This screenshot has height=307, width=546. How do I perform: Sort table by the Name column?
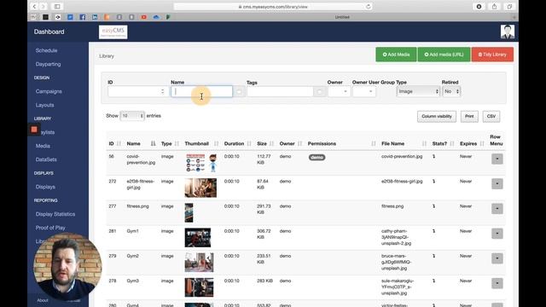(141, 143)
